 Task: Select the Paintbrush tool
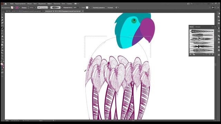pyautogui.click(x=2, y=28)
